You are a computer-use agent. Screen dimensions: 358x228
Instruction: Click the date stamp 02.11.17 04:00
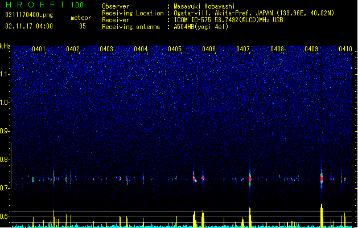pyautogui.click(x=29, y=26)
